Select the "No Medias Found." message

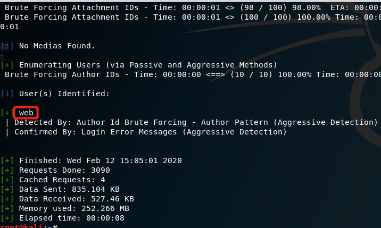tap(57, 46)
